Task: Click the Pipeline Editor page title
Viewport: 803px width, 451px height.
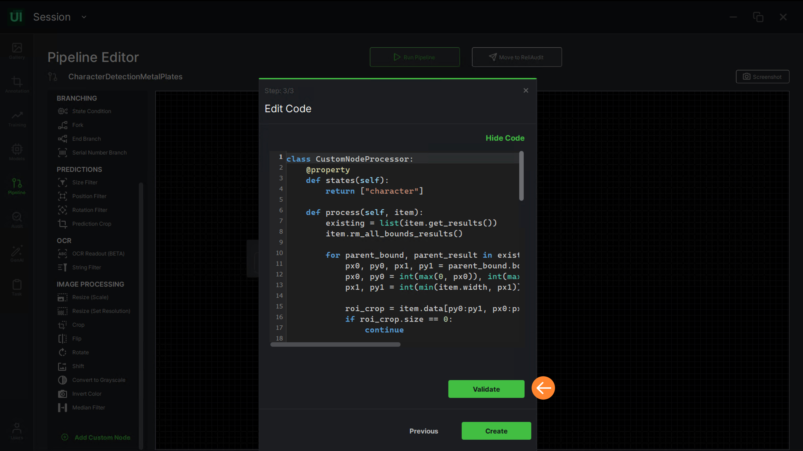Action: point(93,57)
